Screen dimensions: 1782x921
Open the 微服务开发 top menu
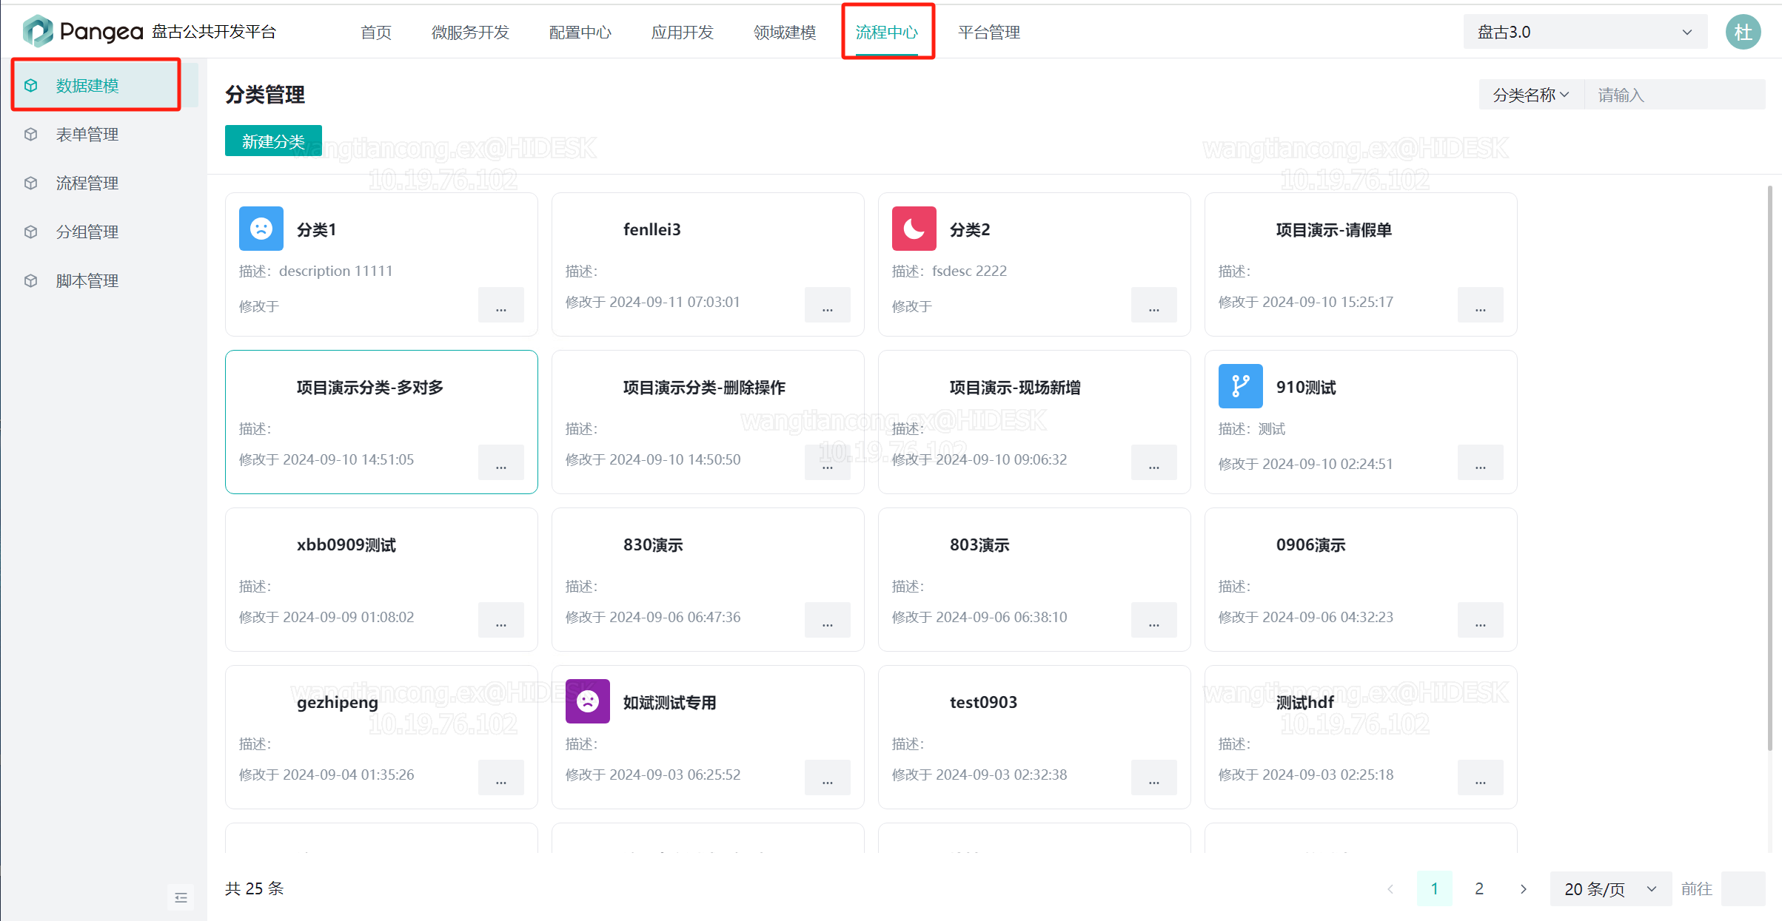click(471, 32)
